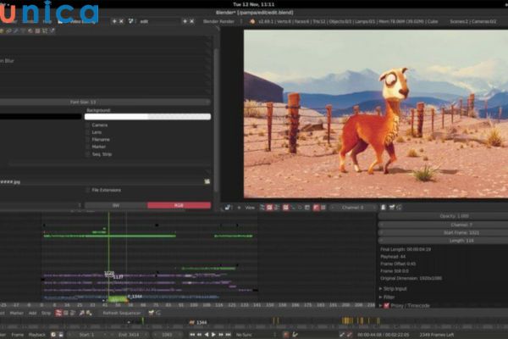The image size is (508, 339).
Task: Expand preview header menus with plus icon
Action: 239,208
